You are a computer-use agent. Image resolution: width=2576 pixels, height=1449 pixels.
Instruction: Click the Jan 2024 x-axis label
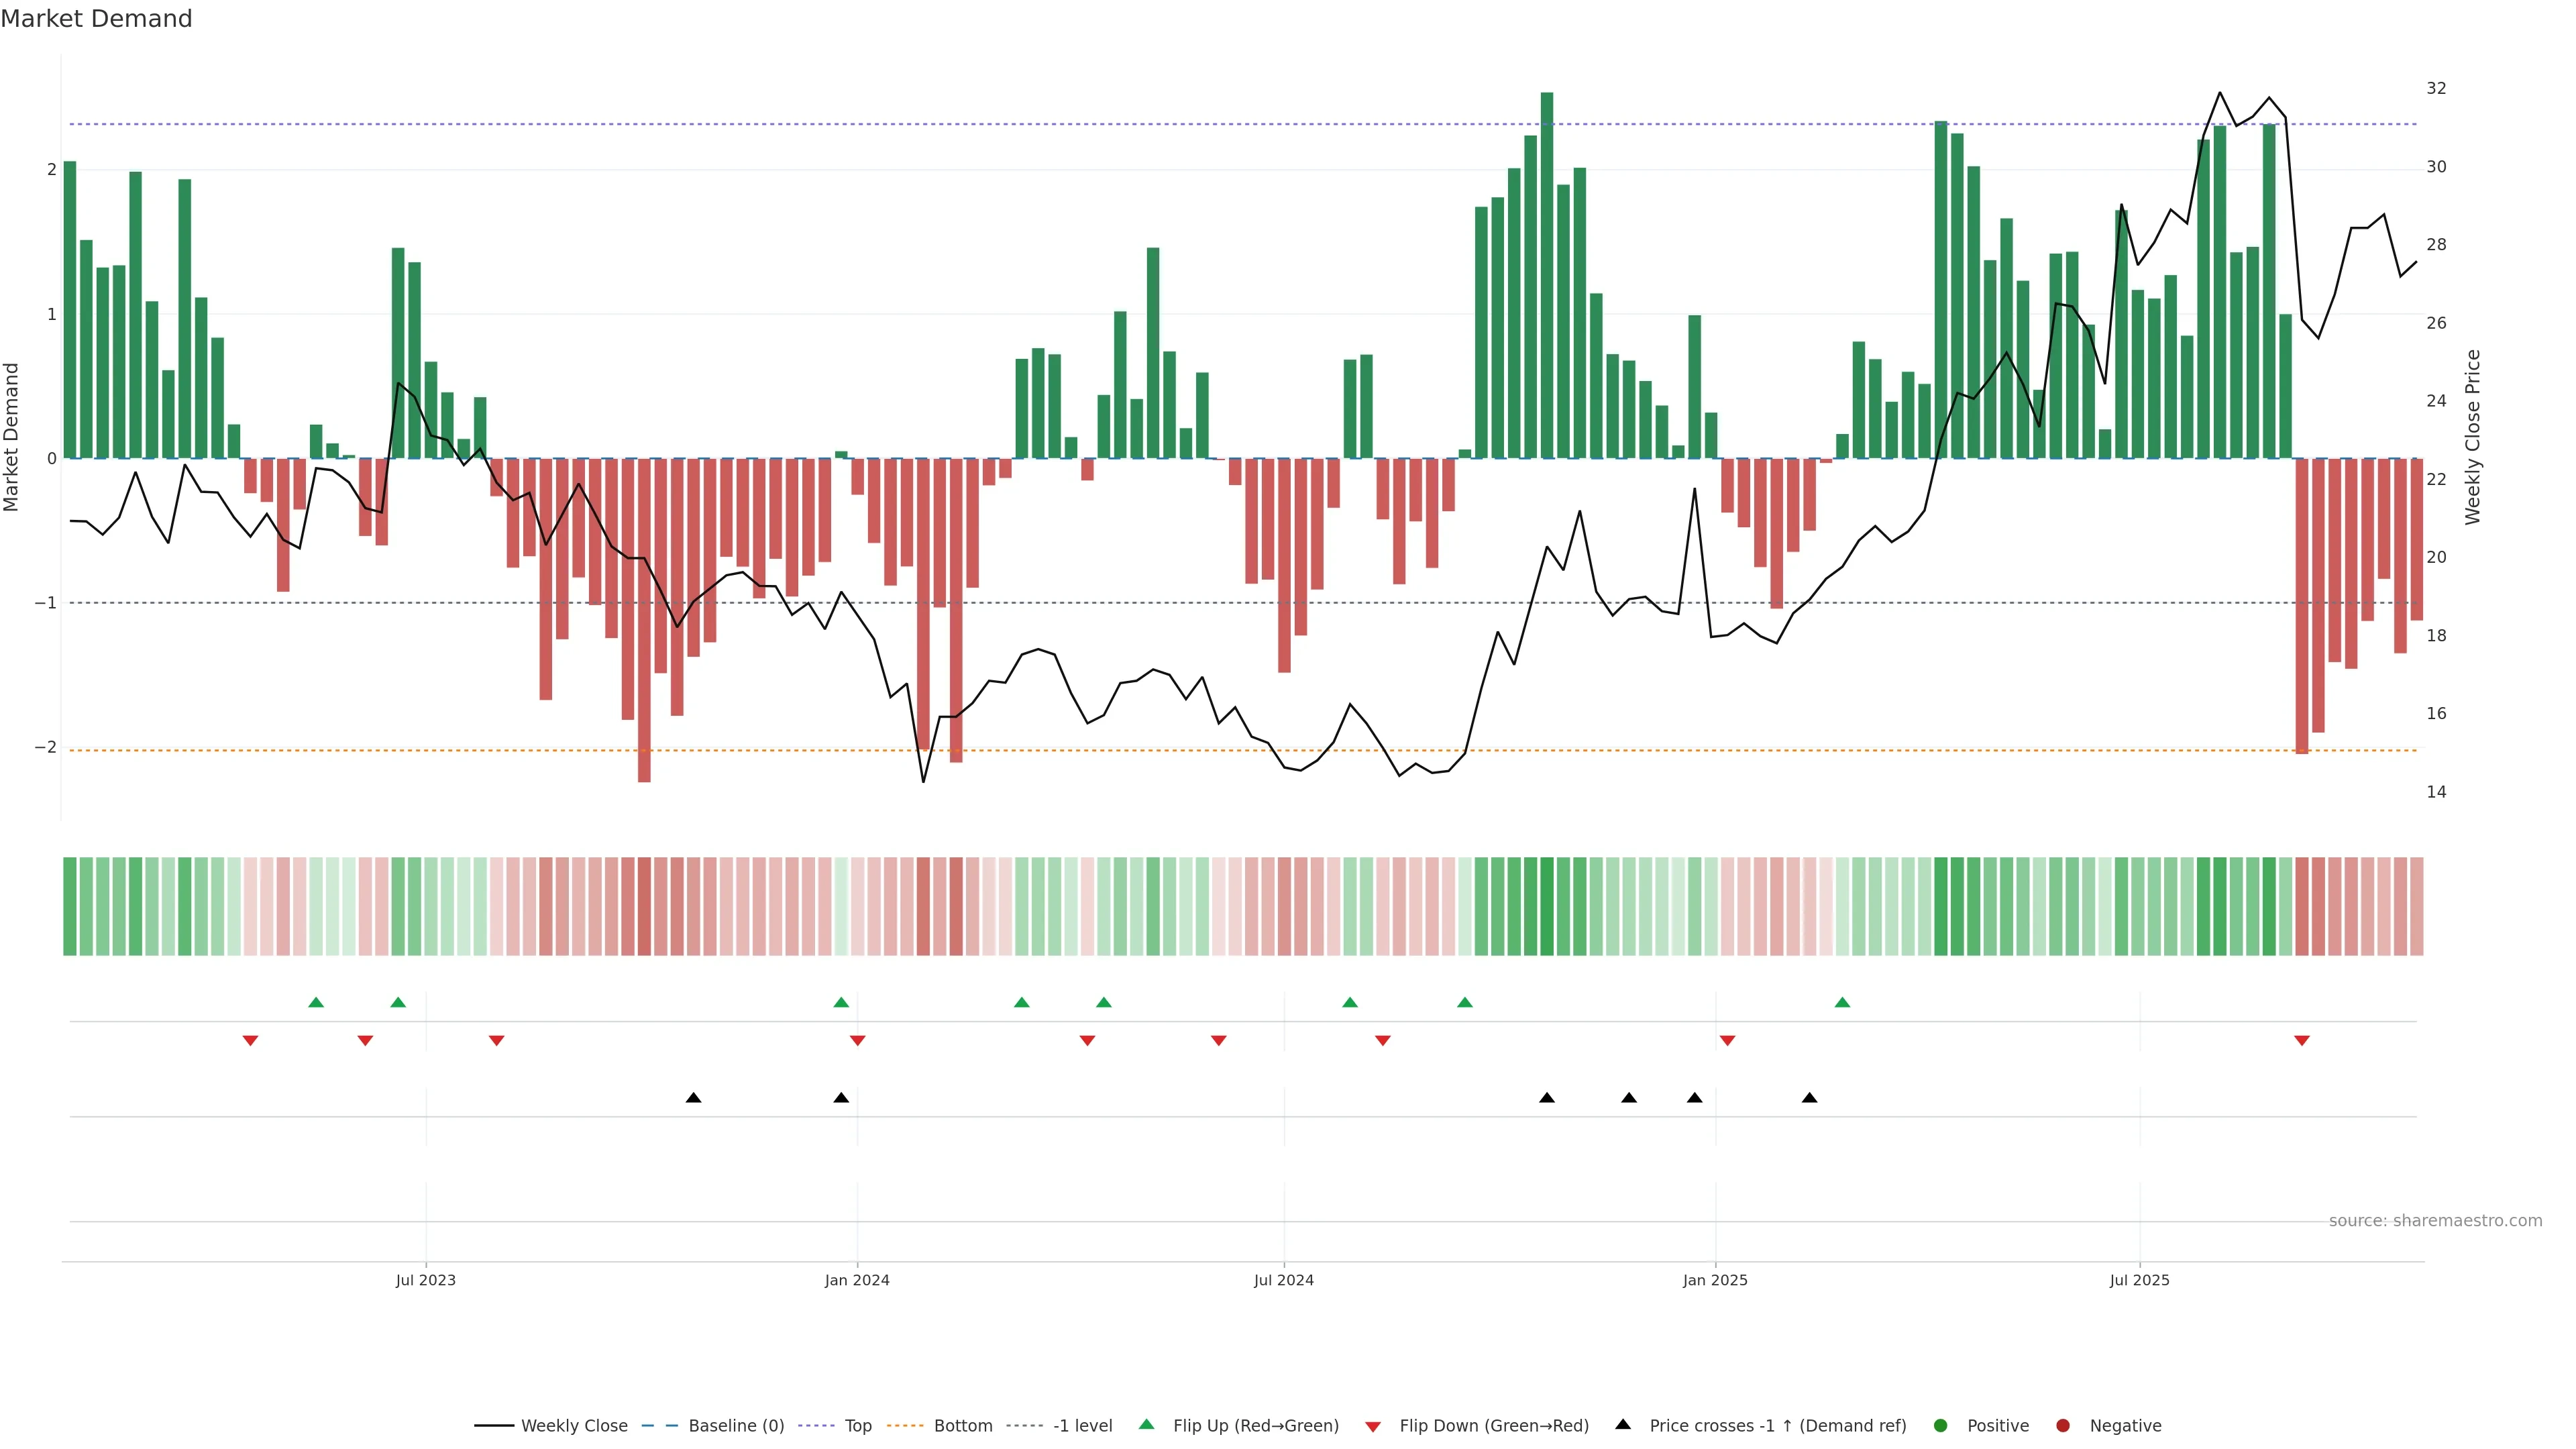coord(857,1280)
